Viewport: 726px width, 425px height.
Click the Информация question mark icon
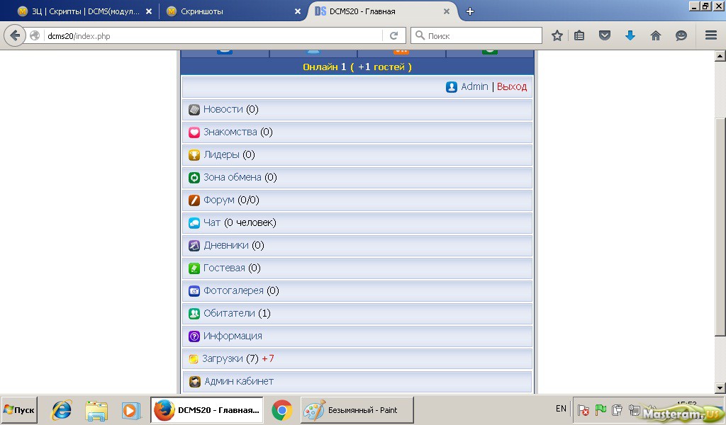[194, 336]
